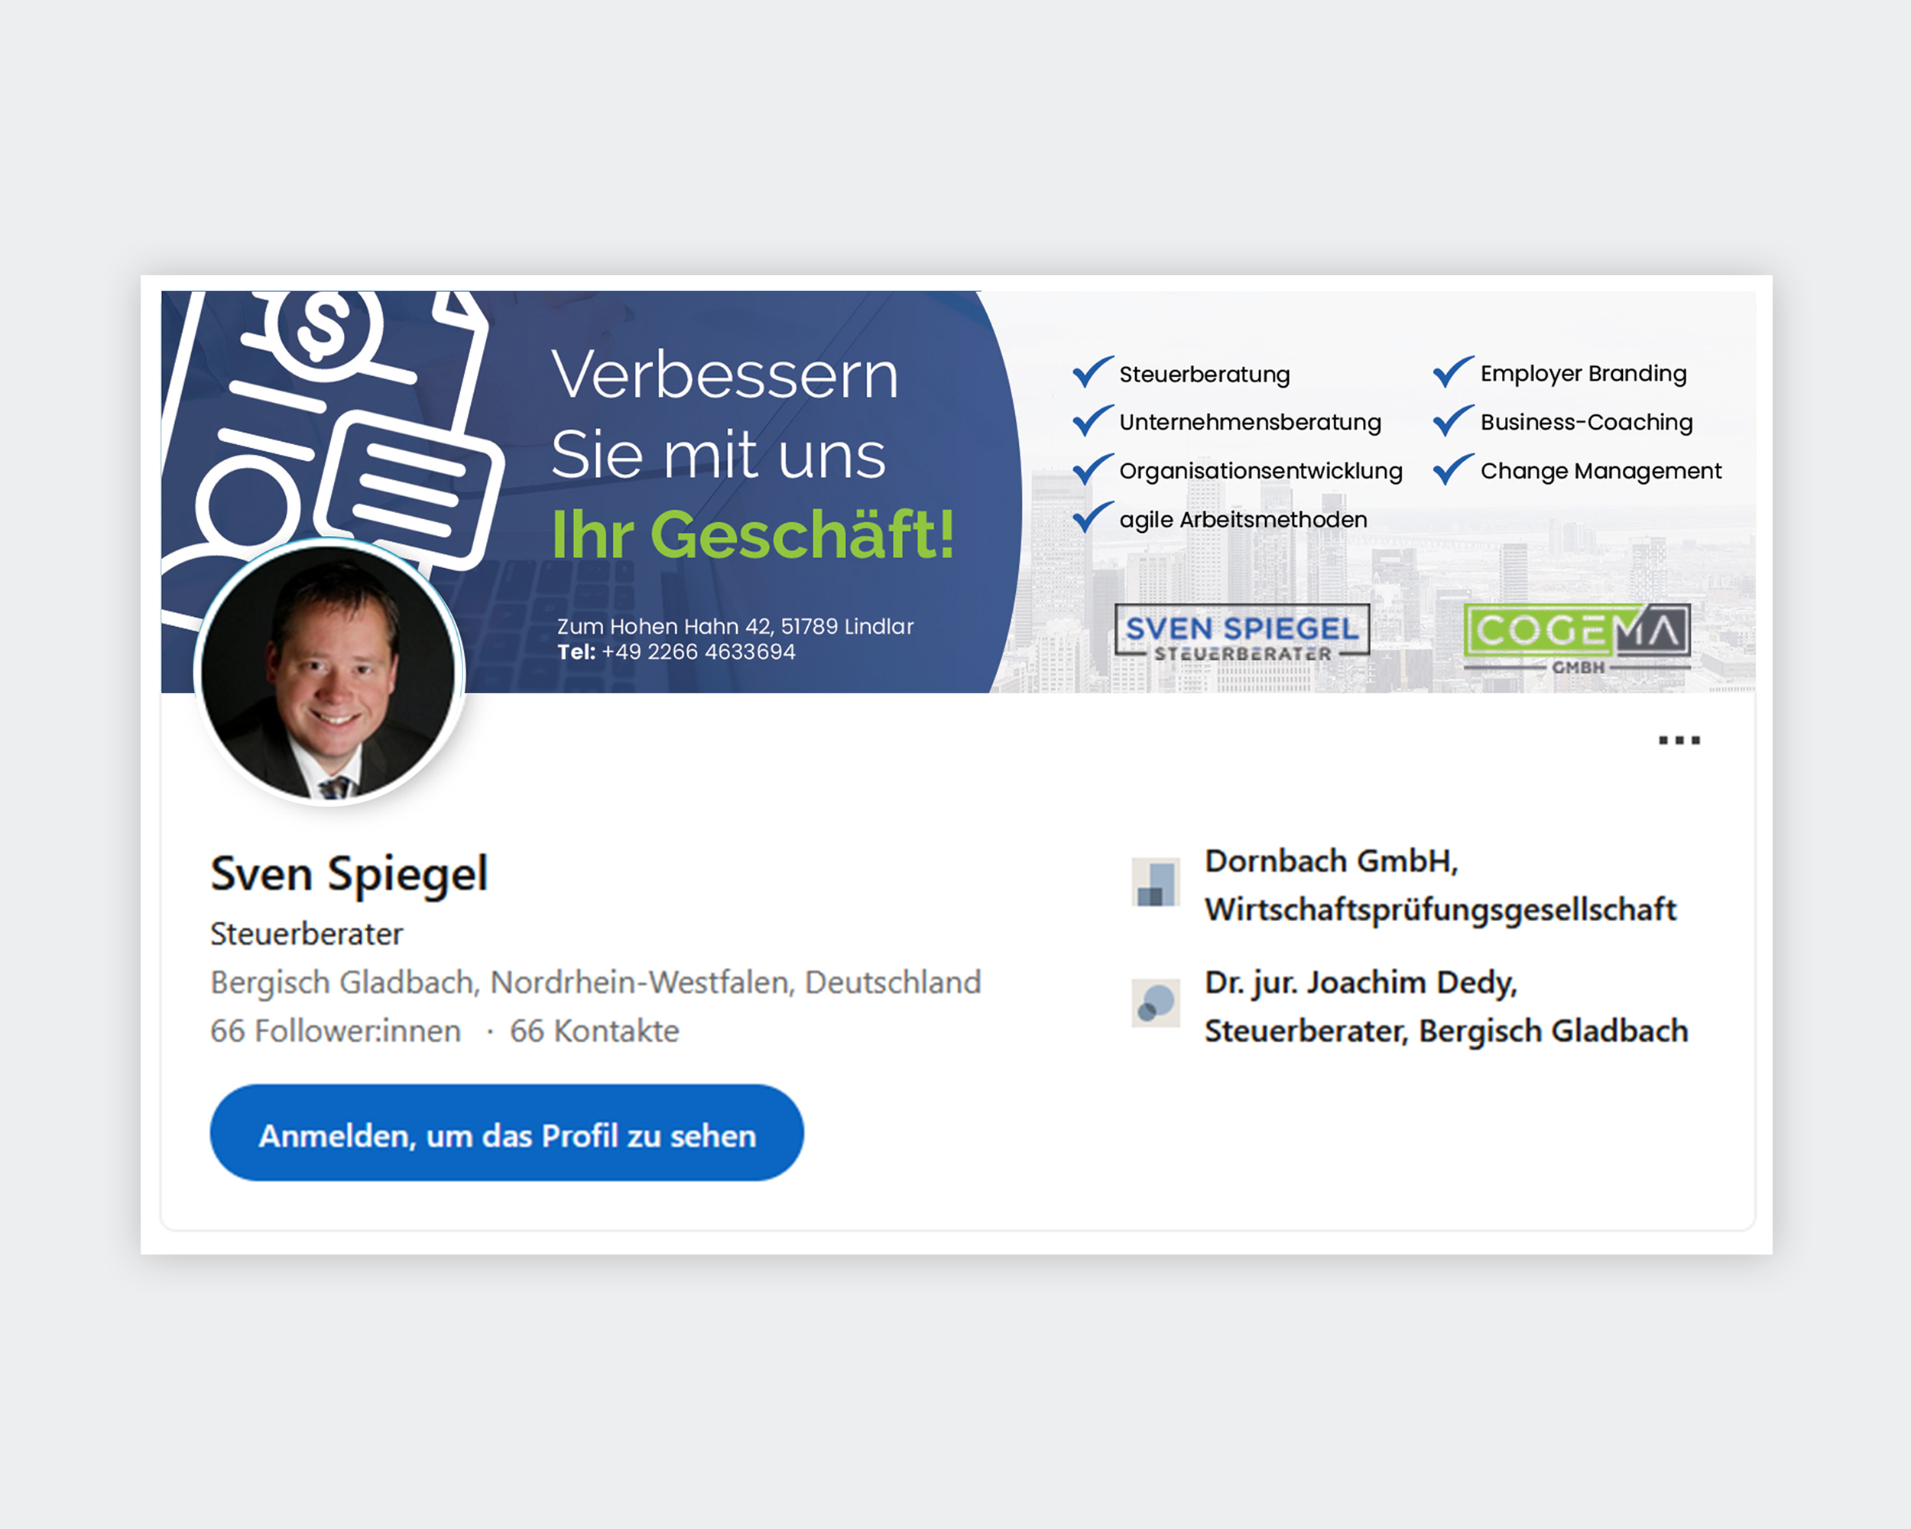Click the Dornbach GmbH company logo icon
Screen dimensions: 1911x1529
[1156, 882]
